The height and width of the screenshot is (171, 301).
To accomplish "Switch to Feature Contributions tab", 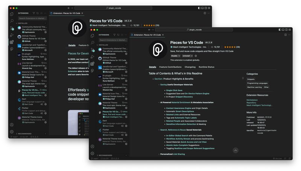I will click(x=170, y=67).
